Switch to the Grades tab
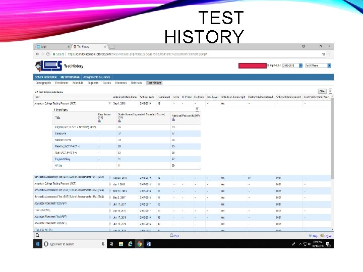The height and width of the screenshot is (272, 363). (x=107, y=83)
